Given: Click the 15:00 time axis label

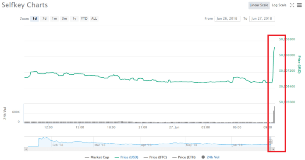Looking at the screenshot, I should 80,127.
